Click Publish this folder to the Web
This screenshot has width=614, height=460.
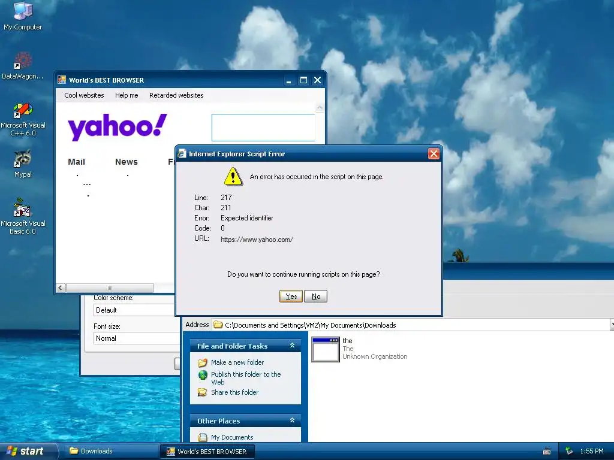coord(246,378)
